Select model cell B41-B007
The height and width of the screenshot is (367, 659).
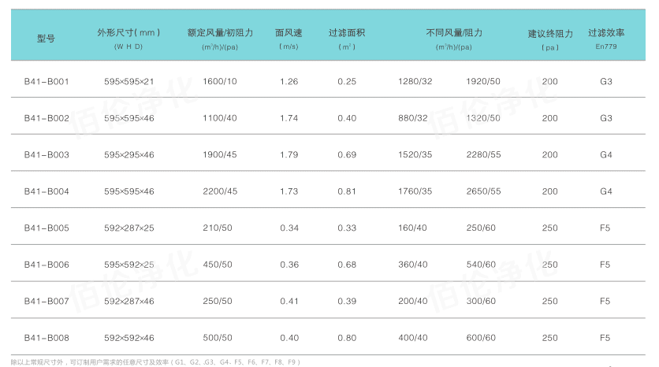(x=47, y=301)
